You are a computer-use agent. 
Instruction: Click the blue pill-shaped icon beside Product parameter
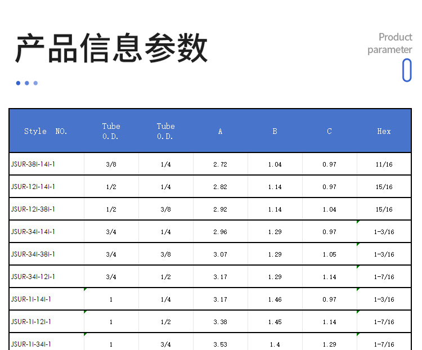(407, 70)
